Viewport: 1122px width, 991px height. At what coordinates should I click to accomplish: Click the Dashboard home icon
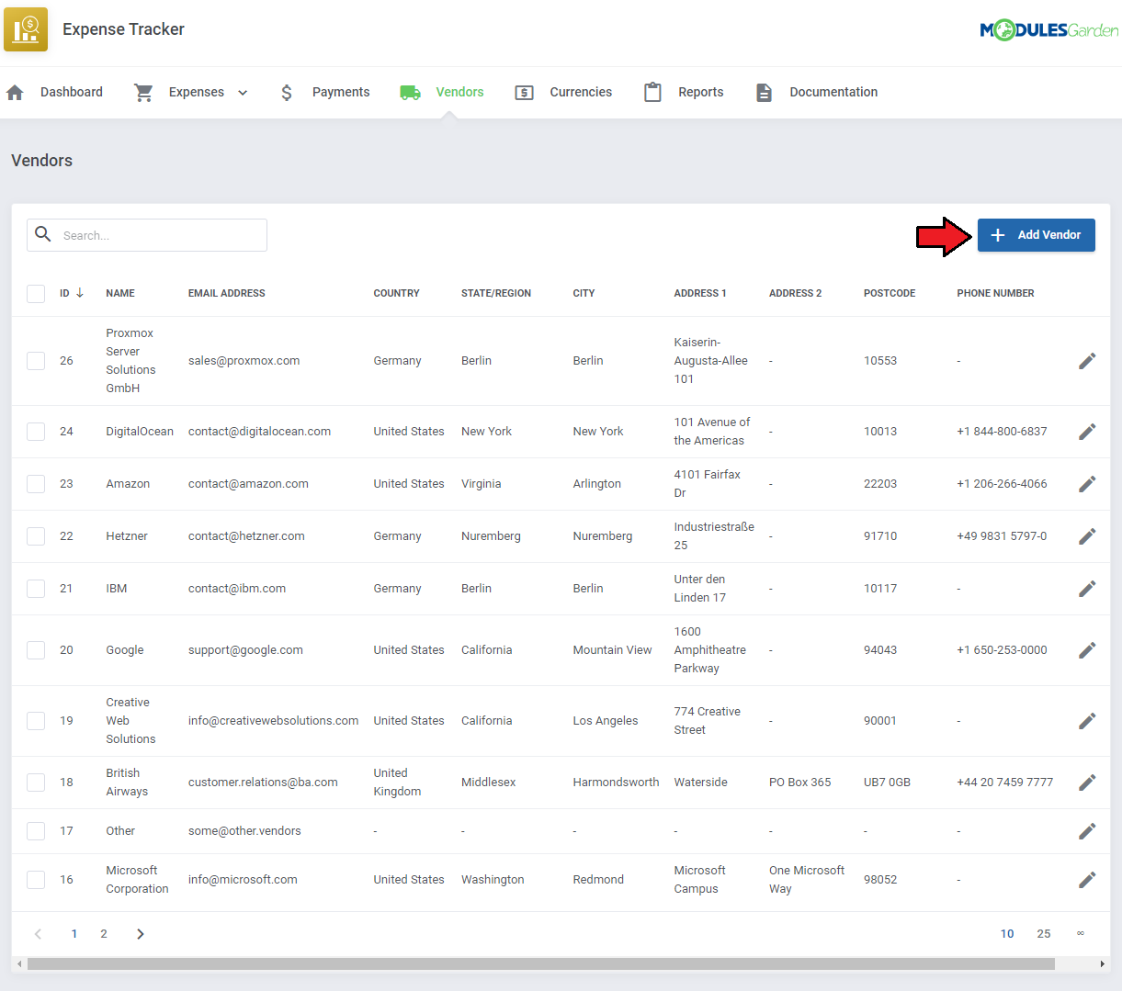pos(15,93)
